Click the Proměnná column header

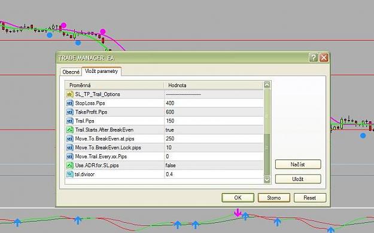click(x=114, y=85)
